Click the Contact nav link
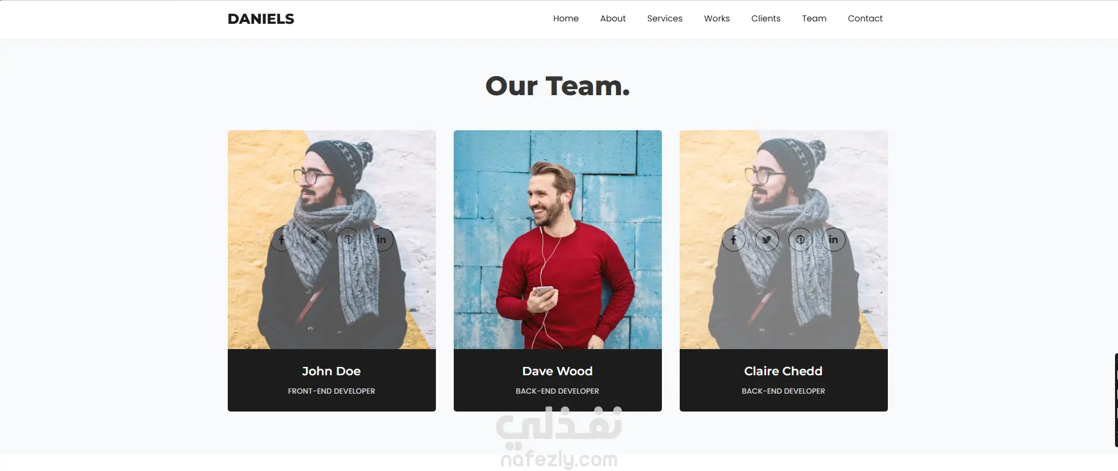The image size is (1118, 471). coord(865,18)
